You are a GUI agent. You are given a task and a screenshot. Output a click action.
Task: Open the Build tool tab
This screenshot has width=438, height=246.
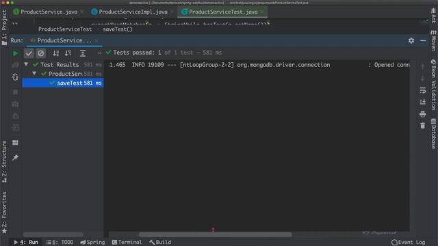(160, 242)
